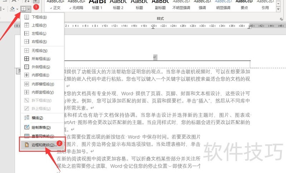The image size is (286, 173).
Task: Apply the 强调 style
Action: point(202,4)
